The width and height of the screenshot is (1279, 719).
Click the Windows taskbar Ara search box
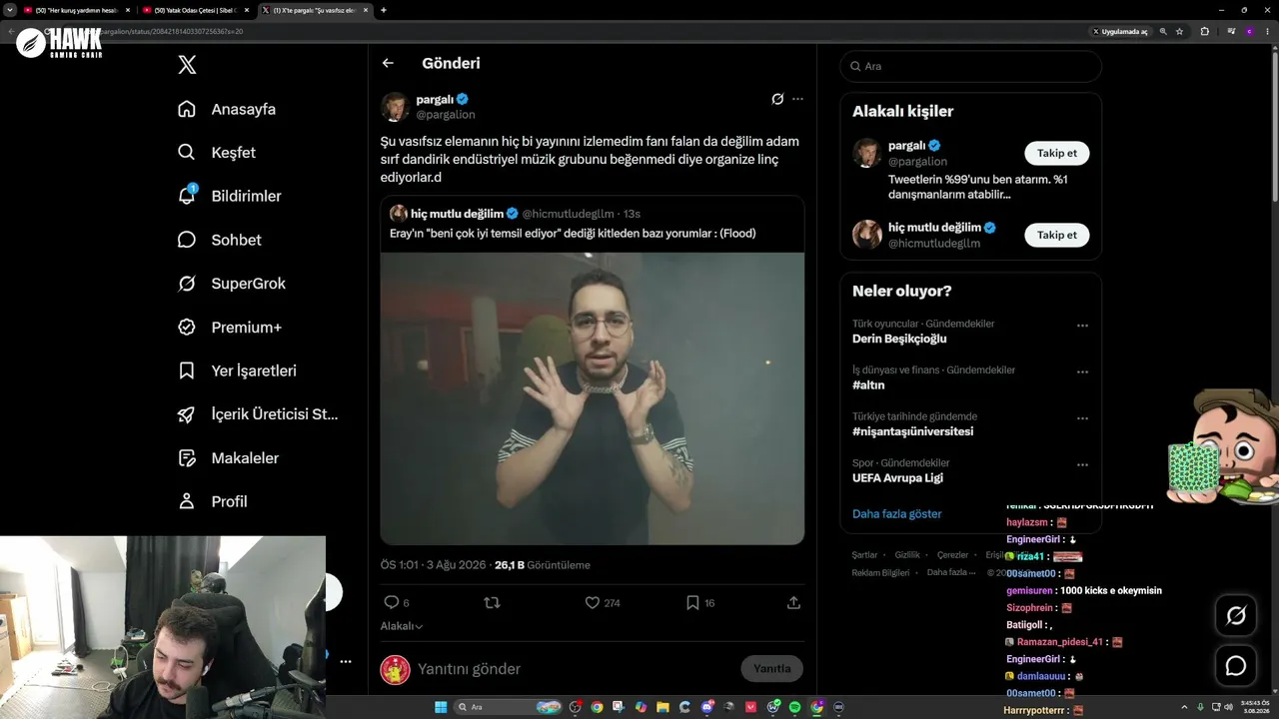(508, 707)
